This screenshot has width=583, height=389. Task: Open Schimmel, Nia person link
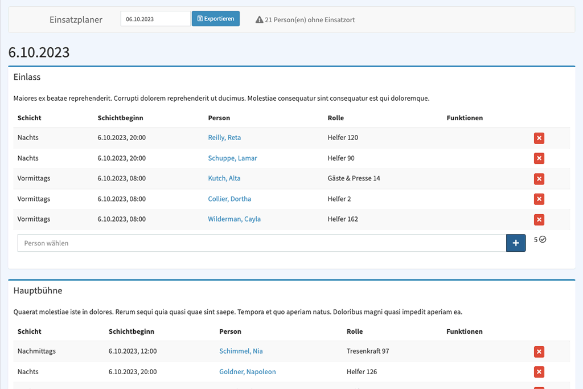[241, 351]
